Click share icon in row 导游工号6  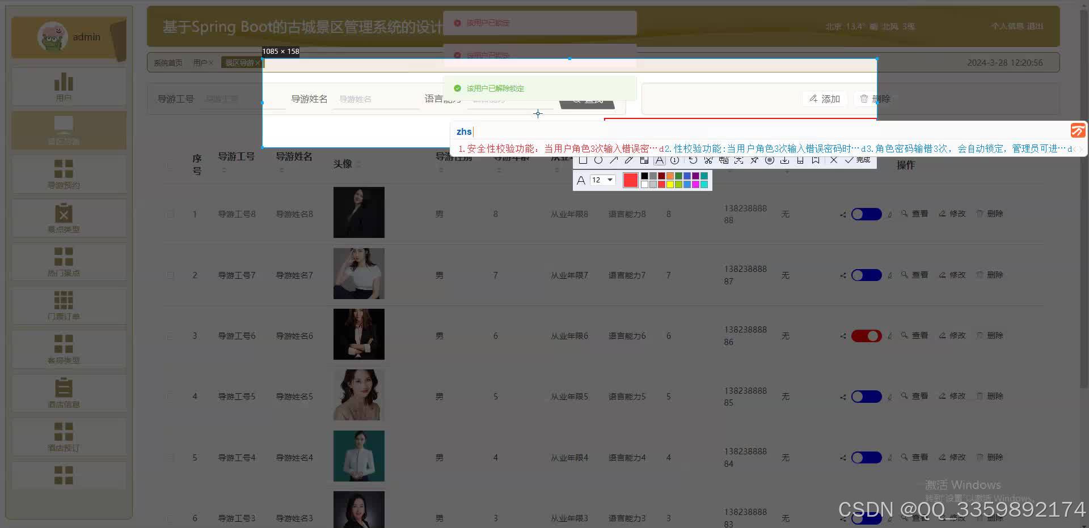pos(843,337)
